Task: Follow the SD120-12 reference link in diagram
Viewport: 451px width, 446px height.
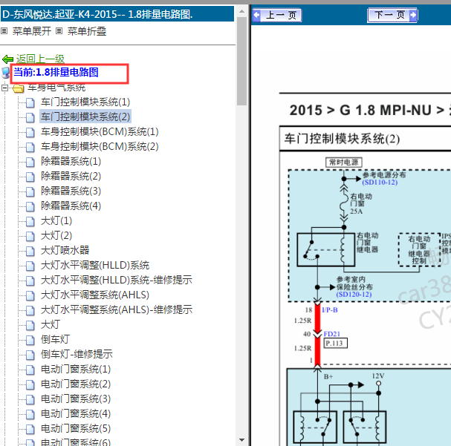Action: click(354, 295)
